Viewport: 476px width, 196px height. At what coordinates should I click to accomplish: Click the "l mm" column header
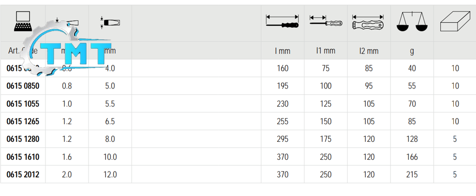click(x=282, y=51)
